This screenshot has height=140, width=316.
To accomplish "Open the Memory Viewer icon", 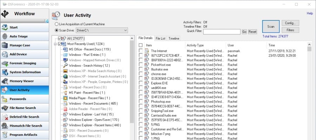I will tap(5, 81).
